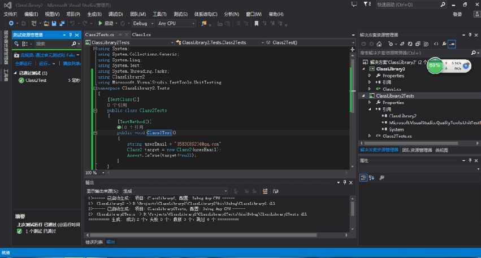Click the feedback icon in title bar
Image resolution: width=481 pixels, height=258 pixels.
coord(354,5)
